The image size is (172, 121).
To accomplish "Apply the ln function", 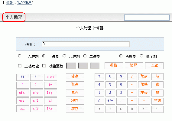I will (51, 85).
